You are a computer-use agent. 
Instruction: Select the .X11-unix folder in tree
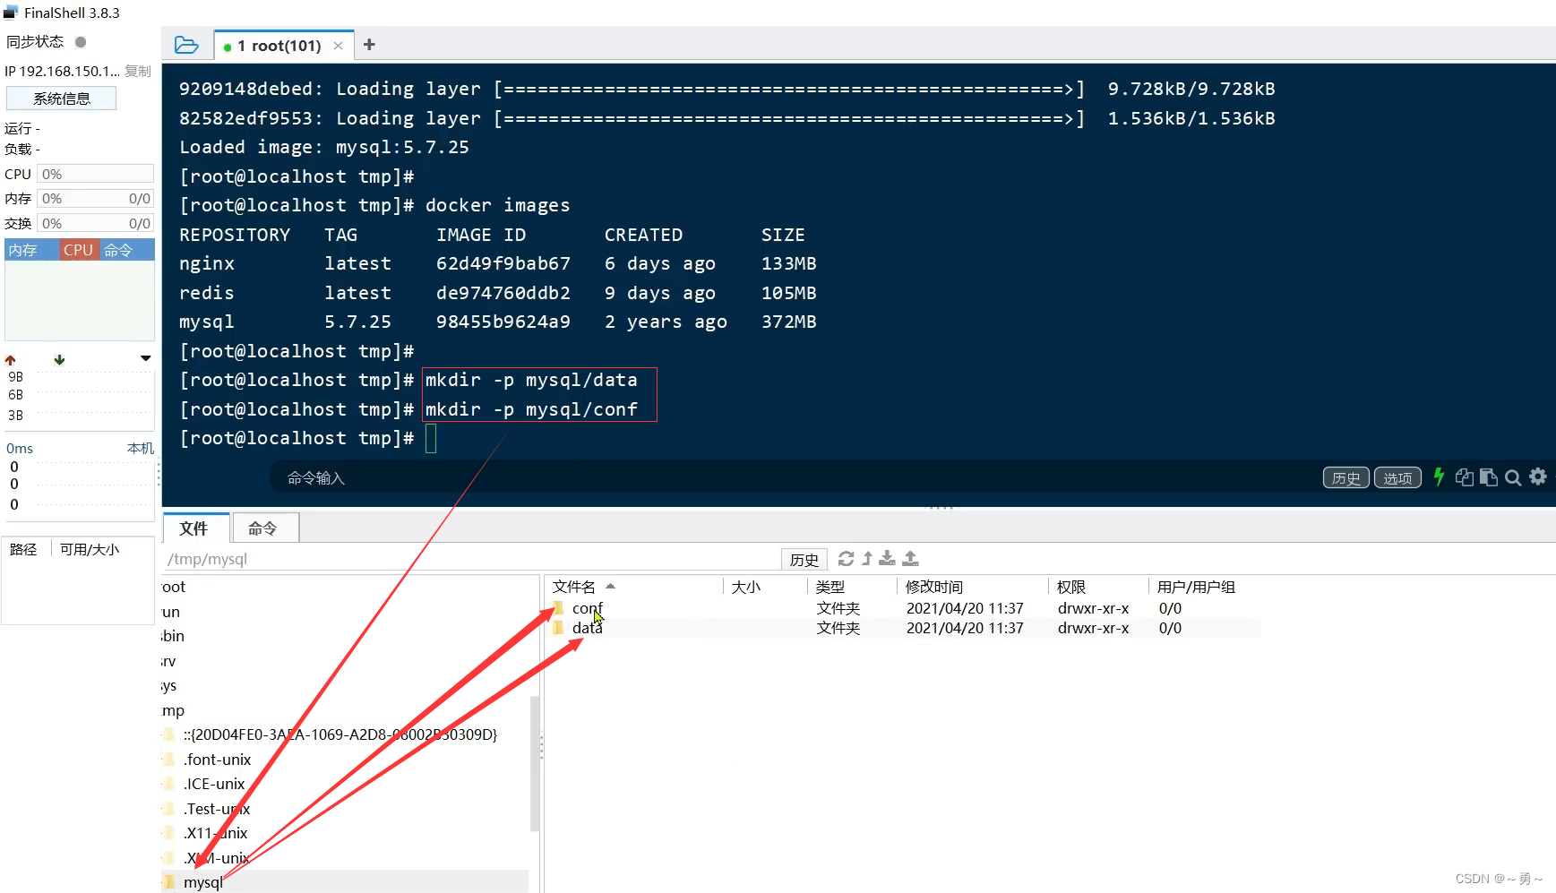pos(216,833)
